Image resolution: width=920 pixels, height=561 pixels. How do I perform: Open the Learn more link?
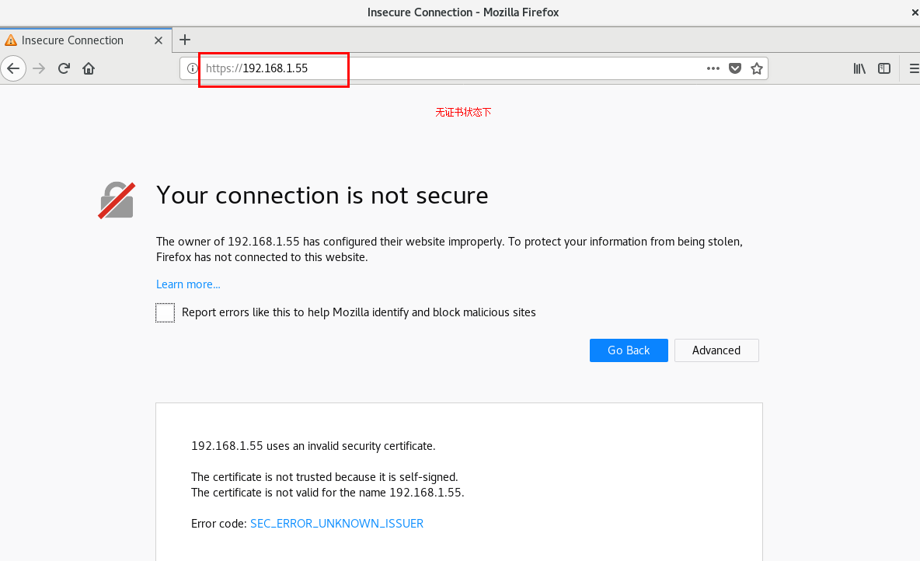tap(188, 284)
